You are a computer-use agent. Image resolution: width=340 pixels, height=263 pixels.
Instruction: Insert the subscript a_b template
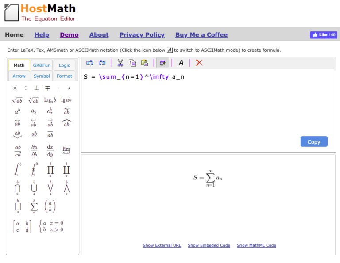coord(34,111)
